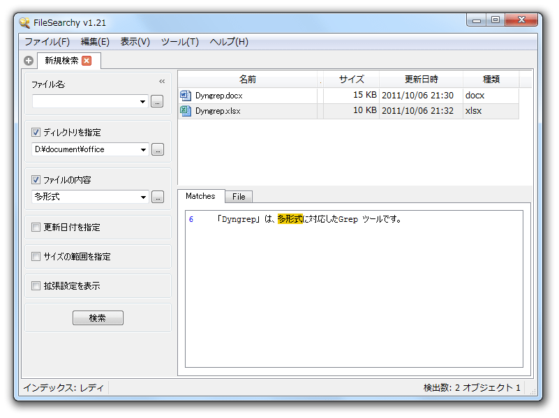Click the directory path text D:¥document¥office

pos(70,149)
